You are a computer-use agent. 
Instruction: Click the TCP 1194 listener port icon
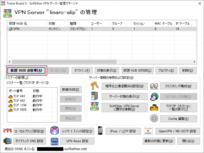click(x=11, y=106)
